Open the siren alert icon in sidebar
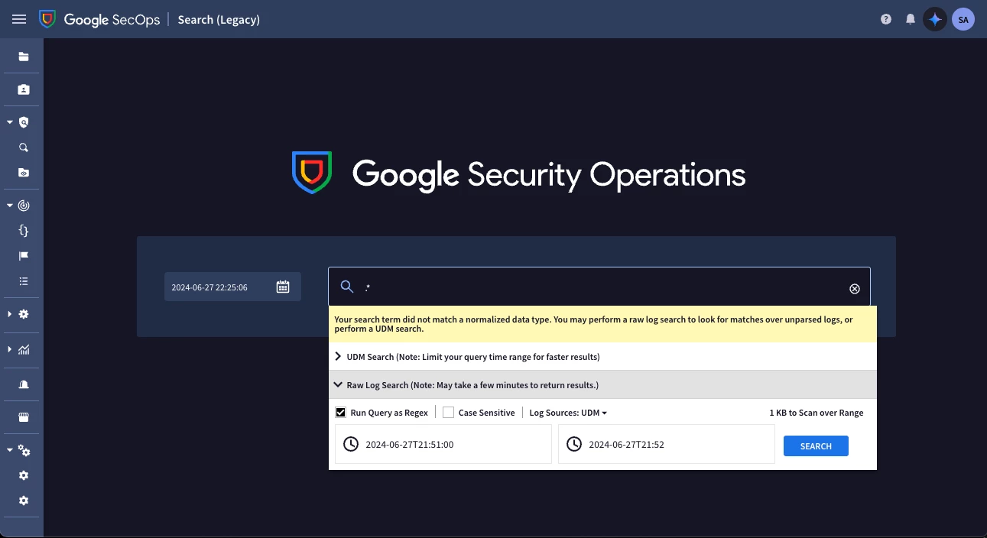 tap(24, 384)
